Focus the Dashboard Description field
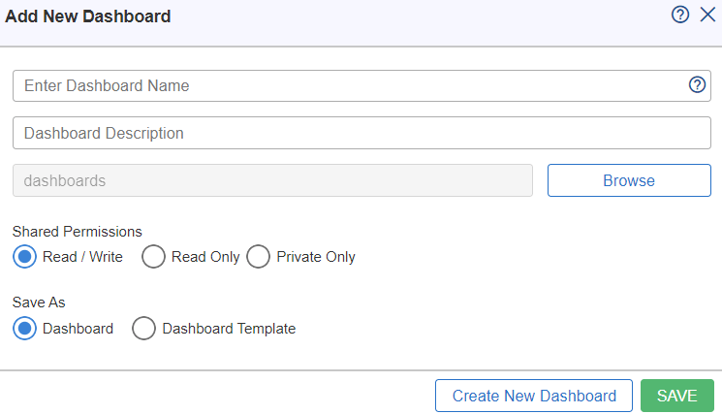This screenshot has width=722, height=414. [361, 133]
